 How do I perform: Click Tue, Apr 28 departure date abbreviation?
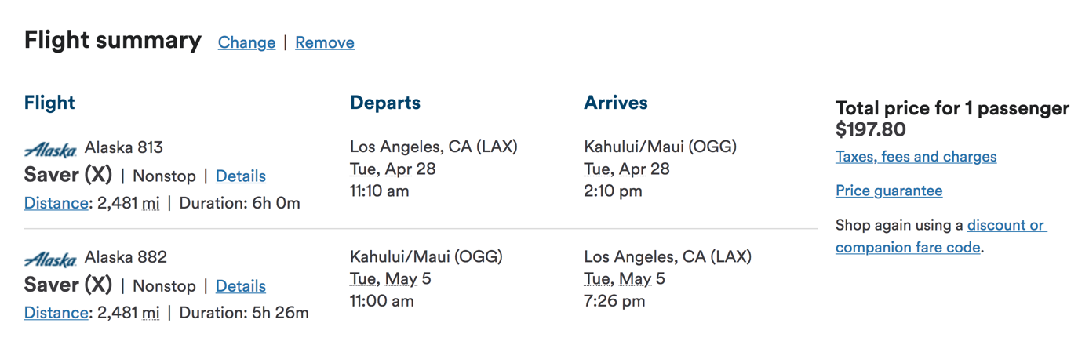coord(392,169)
